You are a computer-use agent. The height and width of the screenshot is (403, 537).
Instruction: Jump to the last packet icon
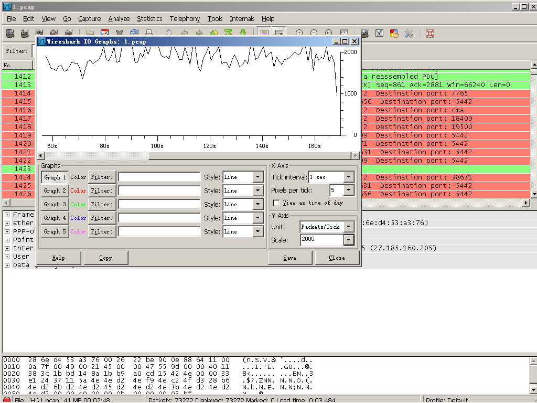click(243, 33)
